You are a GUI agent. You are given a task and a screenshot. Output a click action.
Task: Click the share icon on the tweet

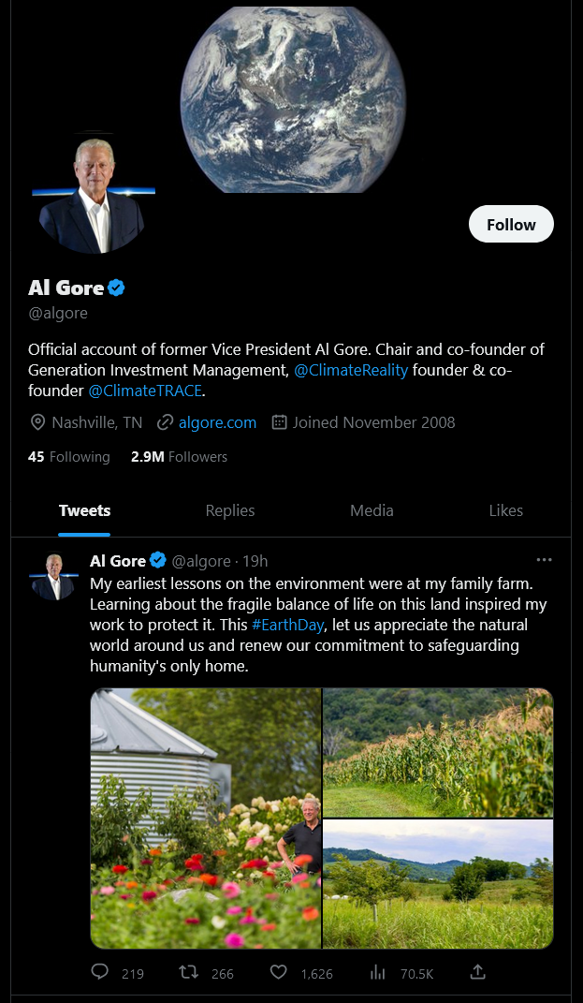477,972
